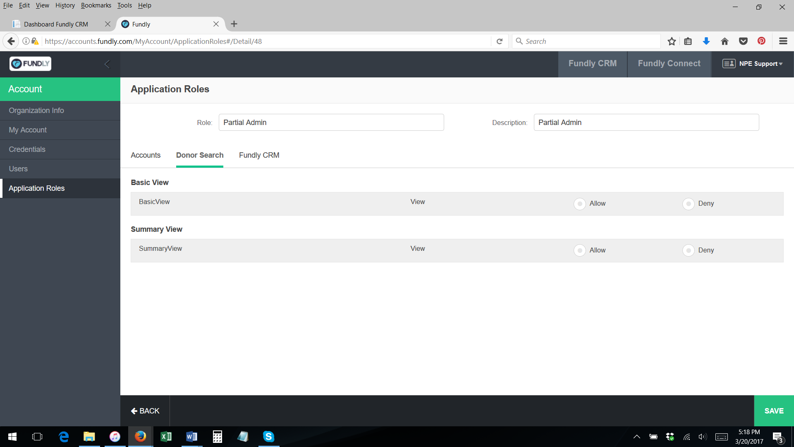Click the browser home icon

point(725,41)
